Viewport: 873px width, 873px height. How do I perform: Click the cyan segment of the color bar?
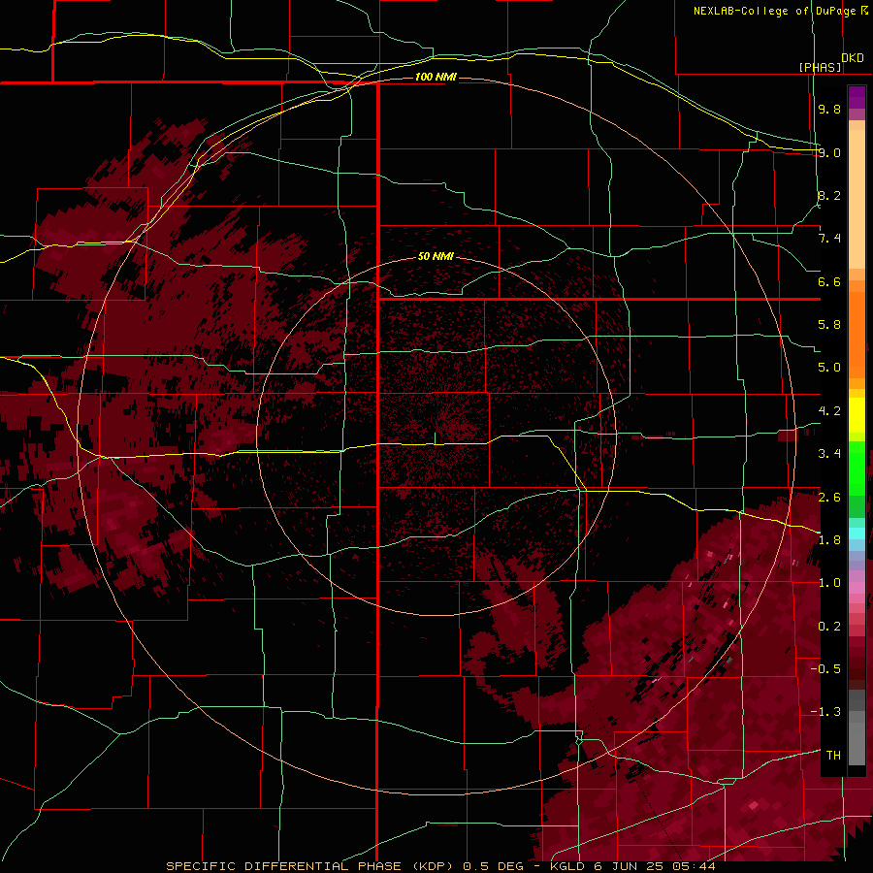[857, 533]
